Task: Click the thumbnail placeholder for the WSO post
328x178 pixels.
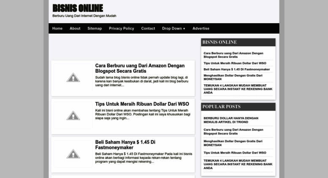Action: [73, 115]
